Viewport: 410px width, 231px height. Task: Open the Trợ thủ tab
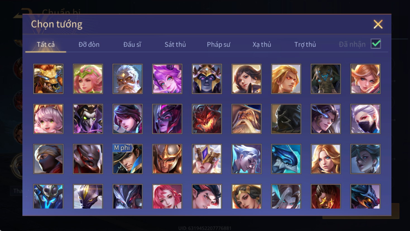(305, 44)
